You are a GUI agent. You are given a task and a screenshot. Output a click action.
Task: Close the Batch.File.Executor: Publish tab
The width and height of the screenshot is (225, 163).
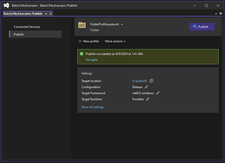51,14
